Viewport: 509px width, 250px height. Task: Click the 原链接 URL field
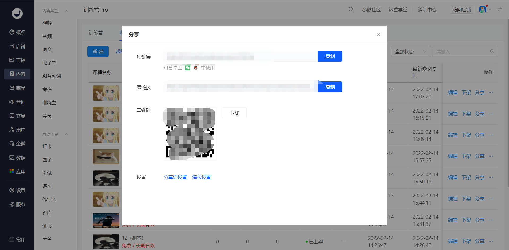(240, 87)
